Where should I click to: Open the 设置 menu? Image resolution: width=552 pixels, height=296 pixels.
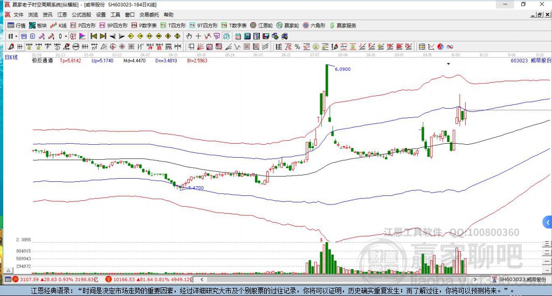tap(101, 15)
